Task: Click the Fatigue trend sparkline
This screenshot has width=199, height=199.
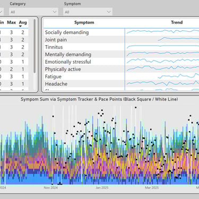Action: tap(178, 76)
